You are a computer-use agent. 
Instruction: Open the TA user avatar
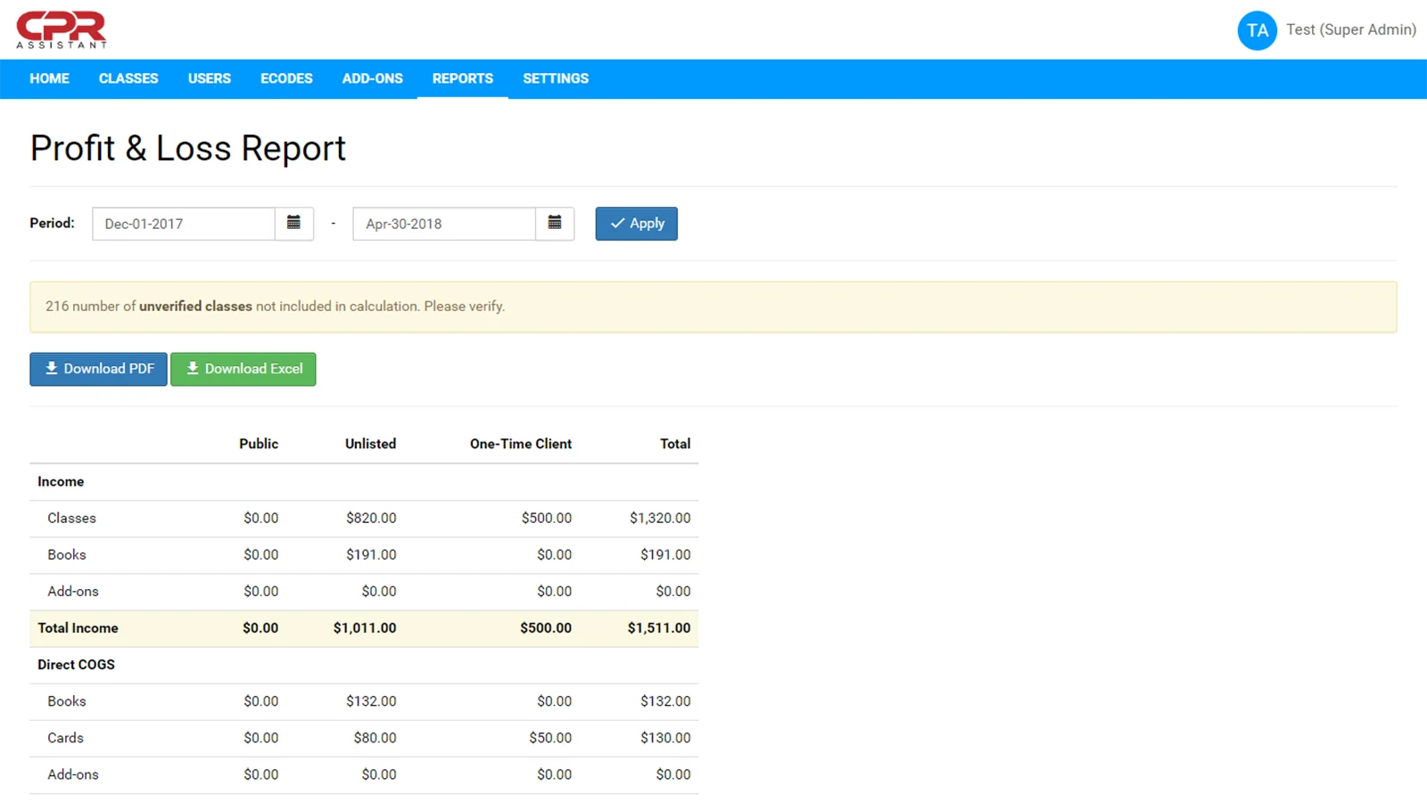click(1257, 30)
